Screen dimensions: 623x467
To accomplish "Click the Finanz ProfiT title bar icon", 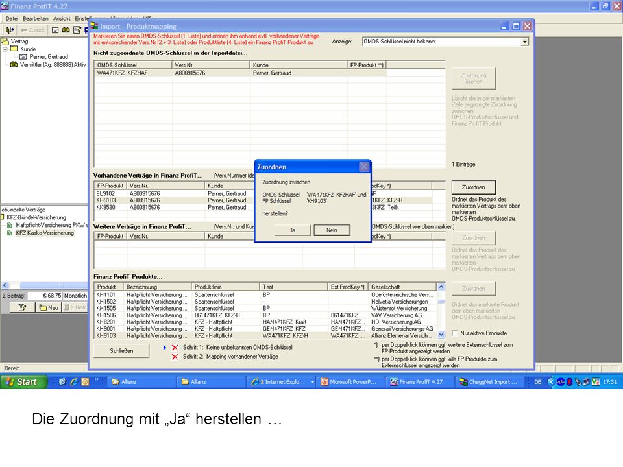I will click(x=5, y=6).
